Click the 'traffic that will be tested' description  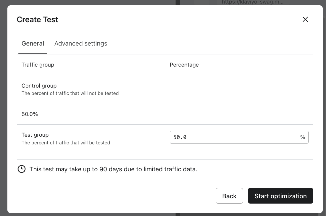(x=66, y=143)
